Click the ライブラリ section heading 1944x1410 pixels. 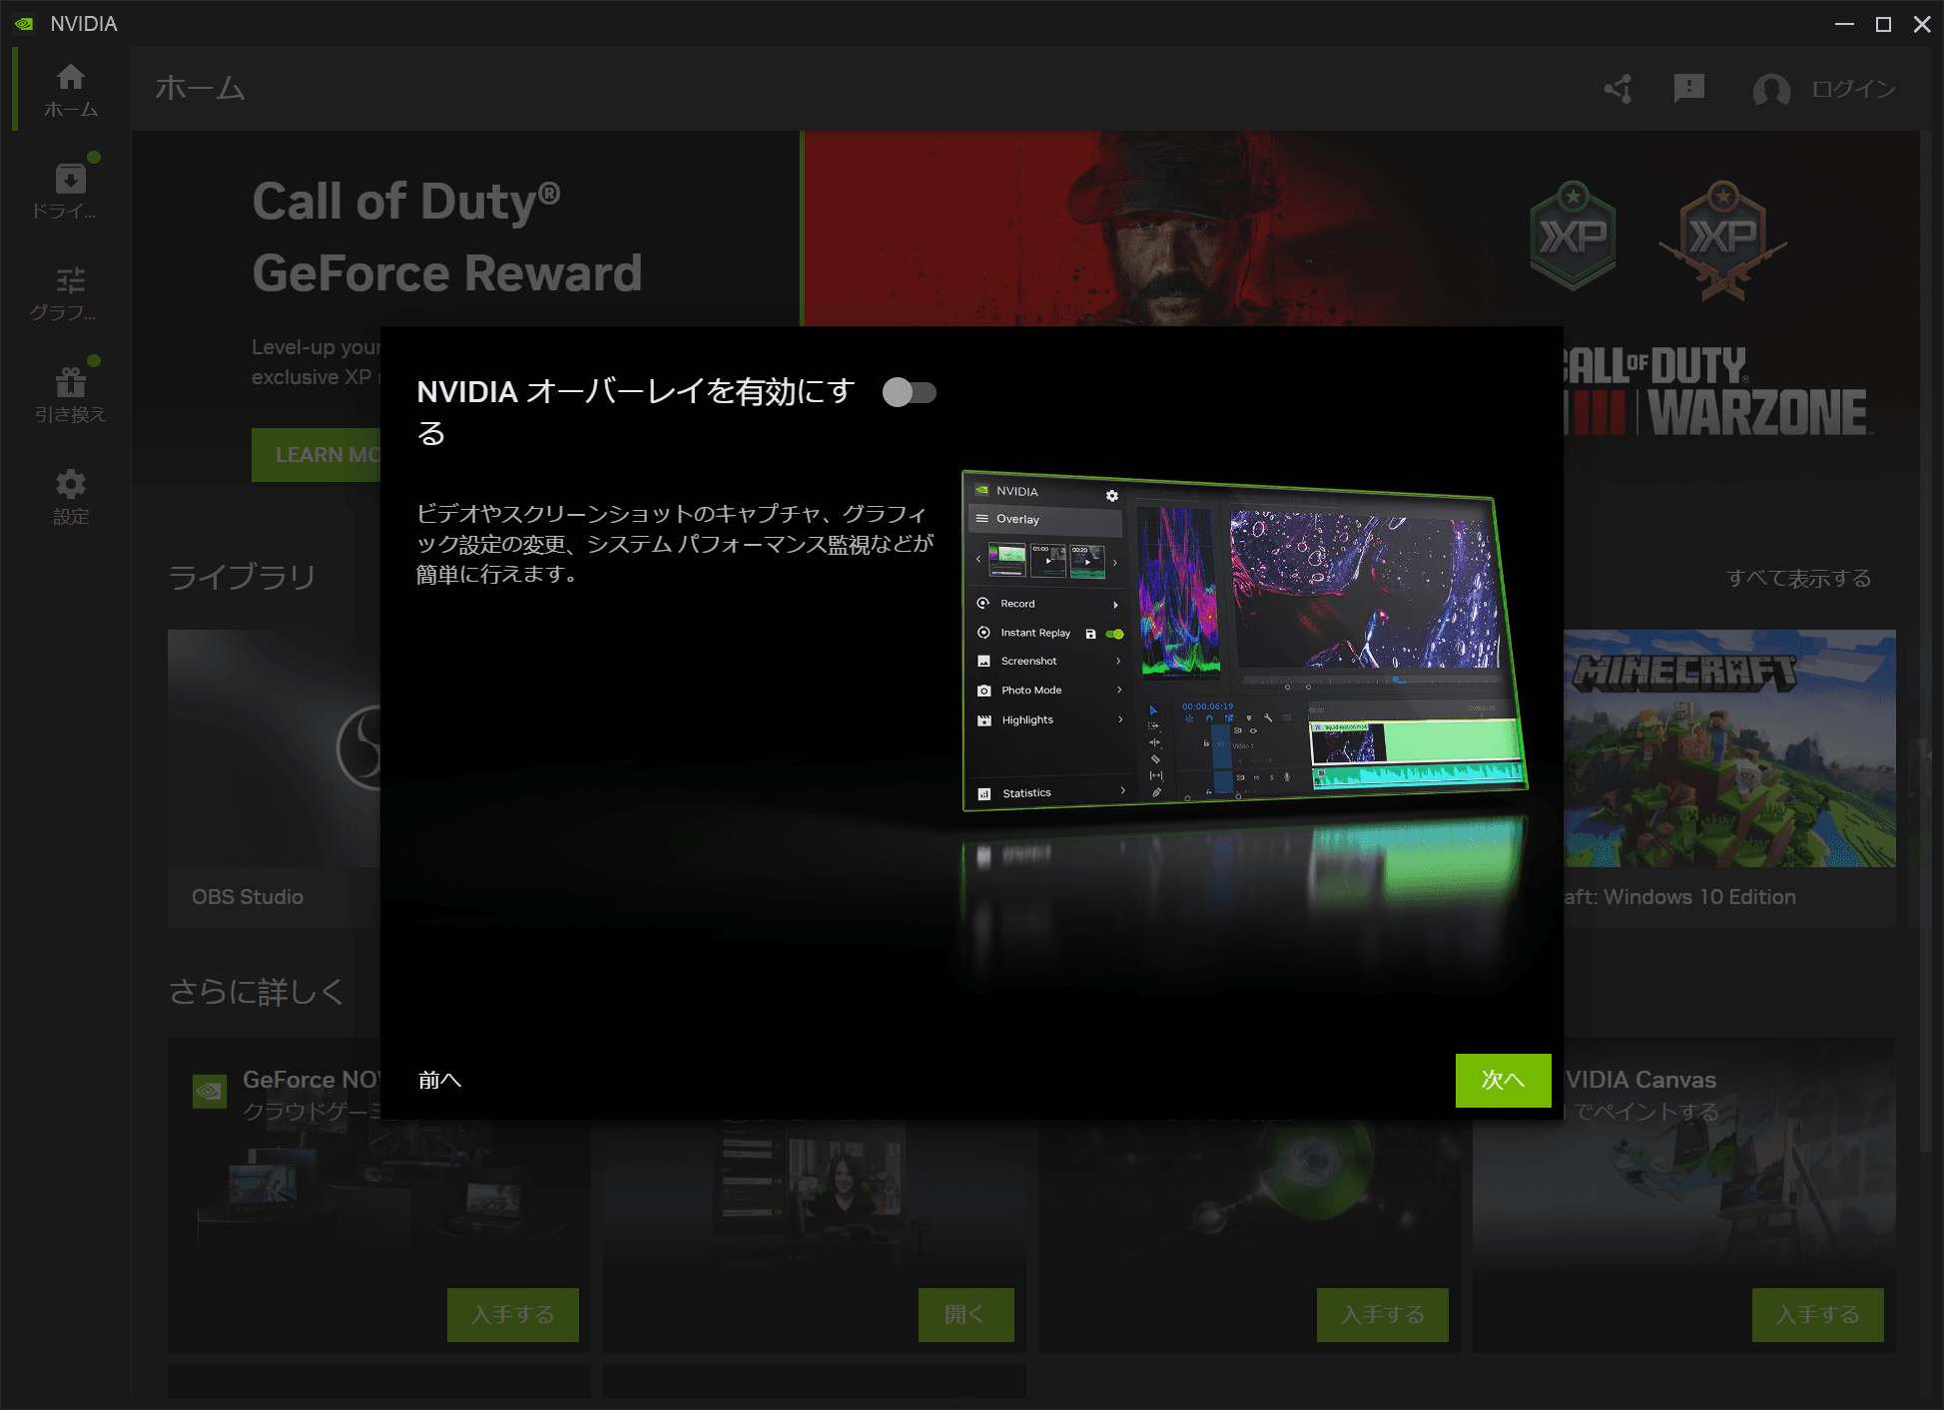coord(243,577)
